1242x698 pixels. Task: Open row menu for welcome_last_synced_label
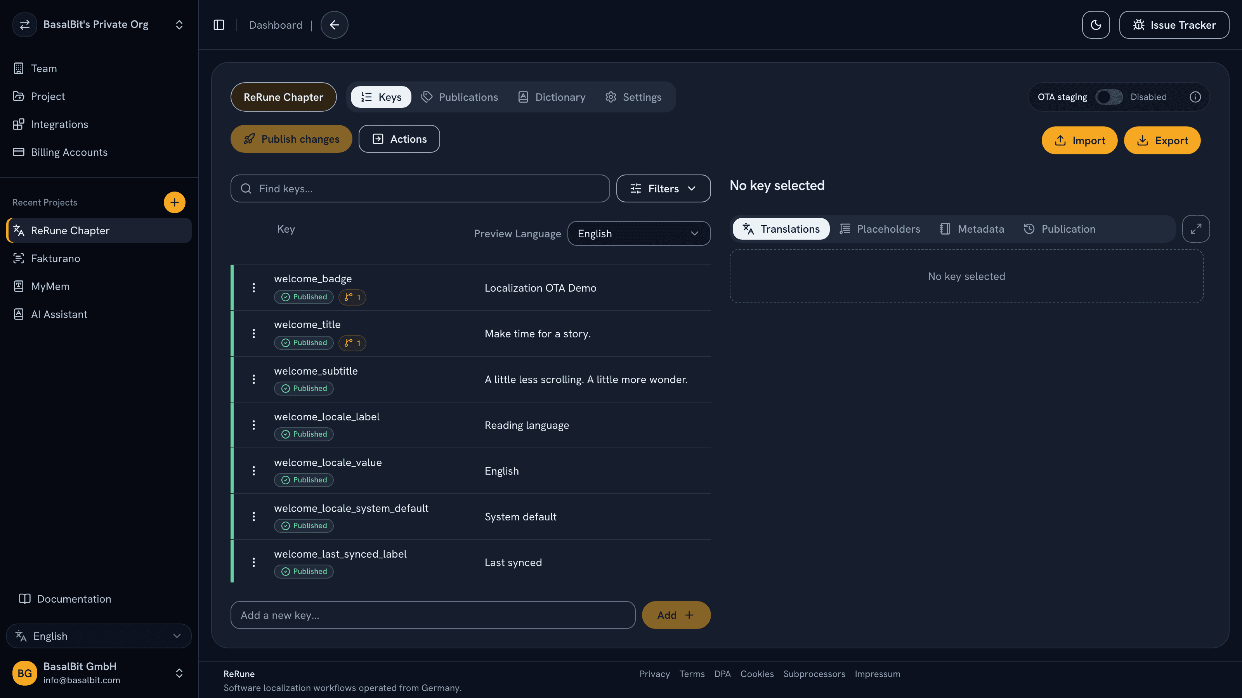(253, 562)
